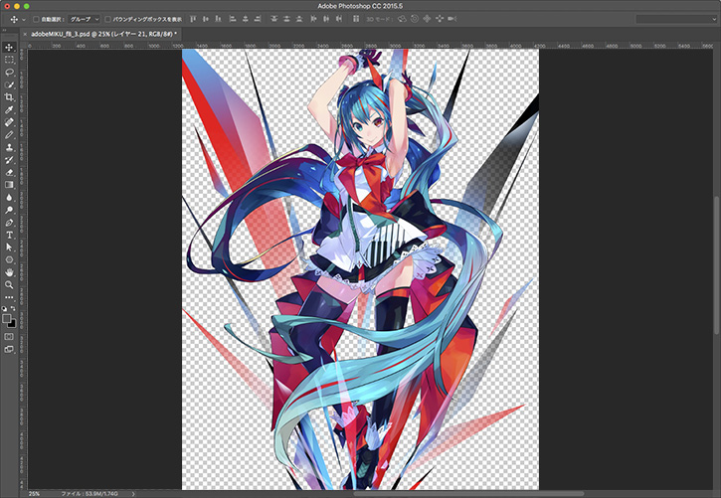Select the Horizontal Type tool
Screen dimensions: 721x498
pyautogui.click(x=9, y=235)
